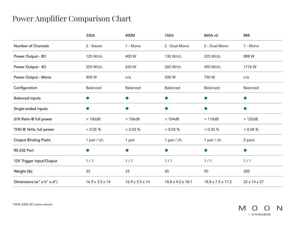
Task: Click the S/N Ratio @ full power label
Action: tap(33, 119)
